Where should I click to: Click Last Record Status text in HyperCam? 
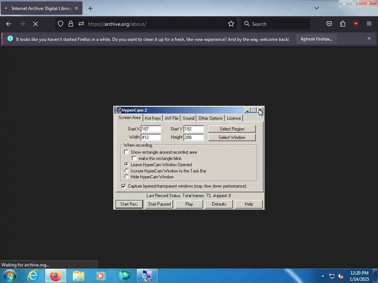click(x=189, y=196)
